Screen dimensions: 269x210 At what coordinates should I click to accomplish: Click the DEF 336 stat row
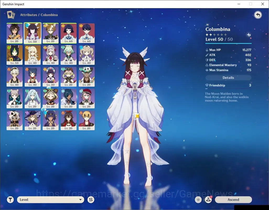pyautogui.click(x=228, y=60)
